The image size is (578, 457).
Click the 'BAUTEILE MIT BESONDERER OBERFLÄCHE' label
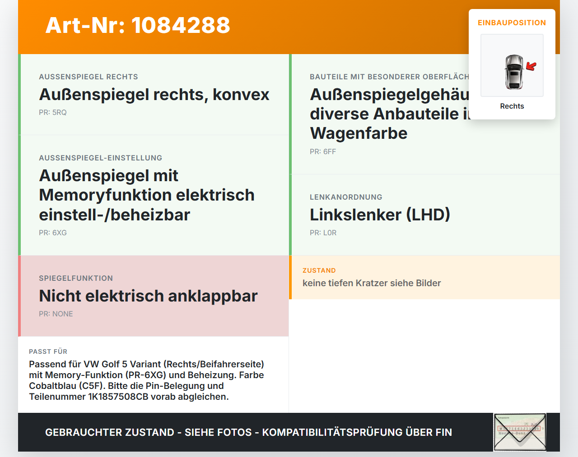click(389, 77)
